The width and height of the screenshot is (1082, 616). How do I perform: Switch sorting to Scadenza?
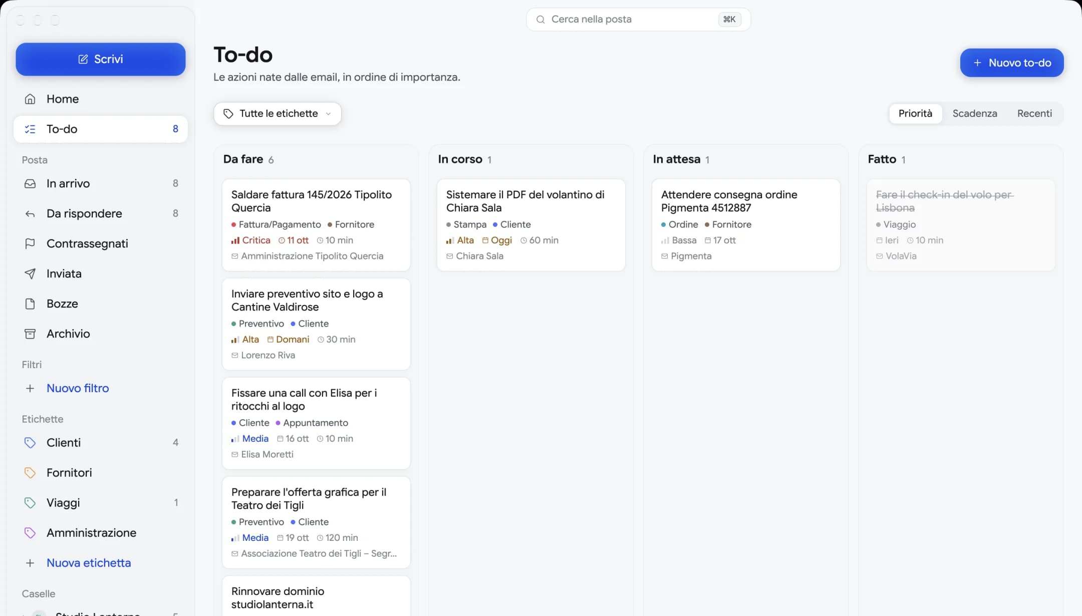pyautogui.click(x=974, y=114)
